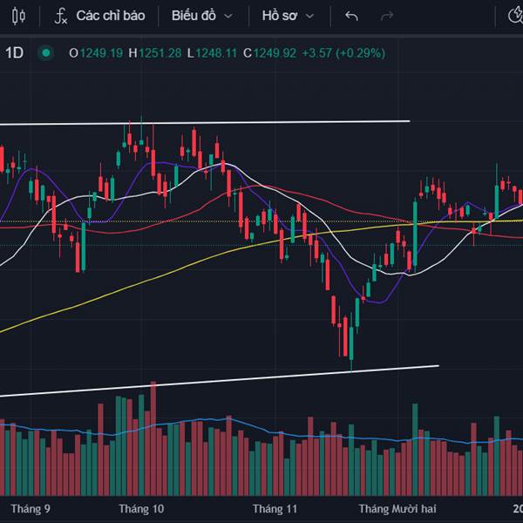Click the low price L1248.11
The image size is (523, 523).
(212, 53)
